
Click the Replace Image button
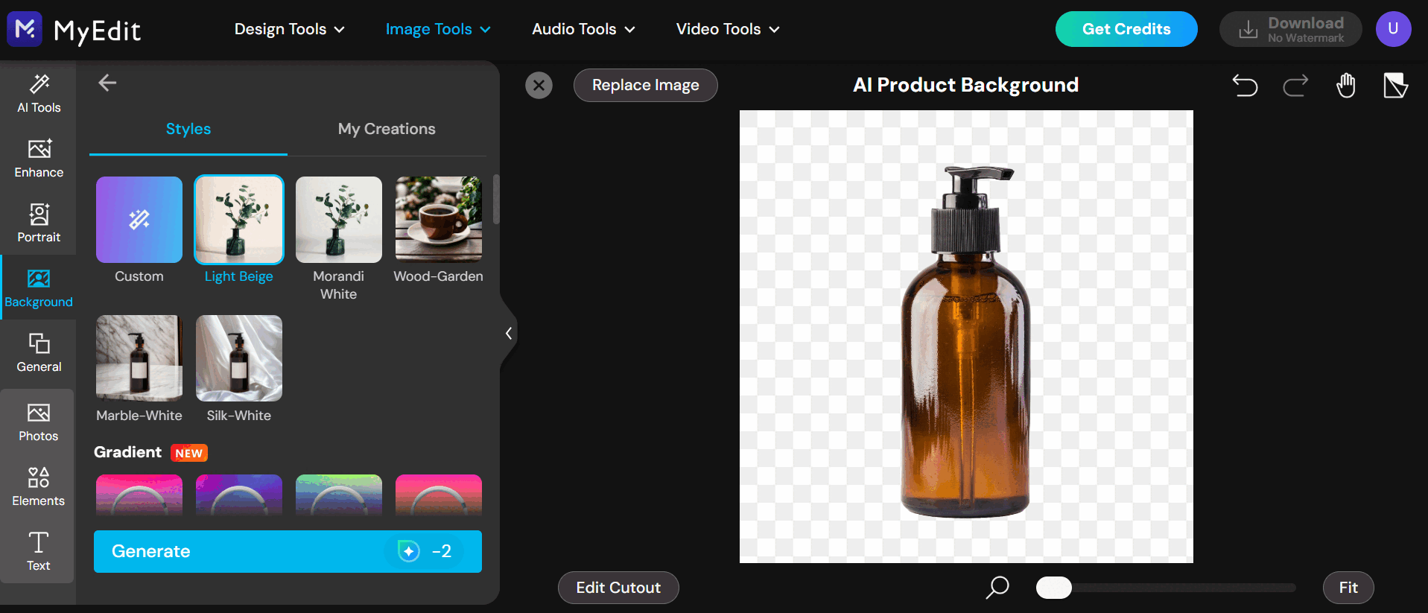tap(645, 85)
